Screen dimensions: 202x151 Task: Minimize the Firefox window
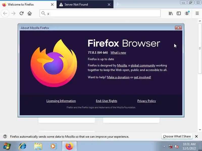click(x=183, y=3)
